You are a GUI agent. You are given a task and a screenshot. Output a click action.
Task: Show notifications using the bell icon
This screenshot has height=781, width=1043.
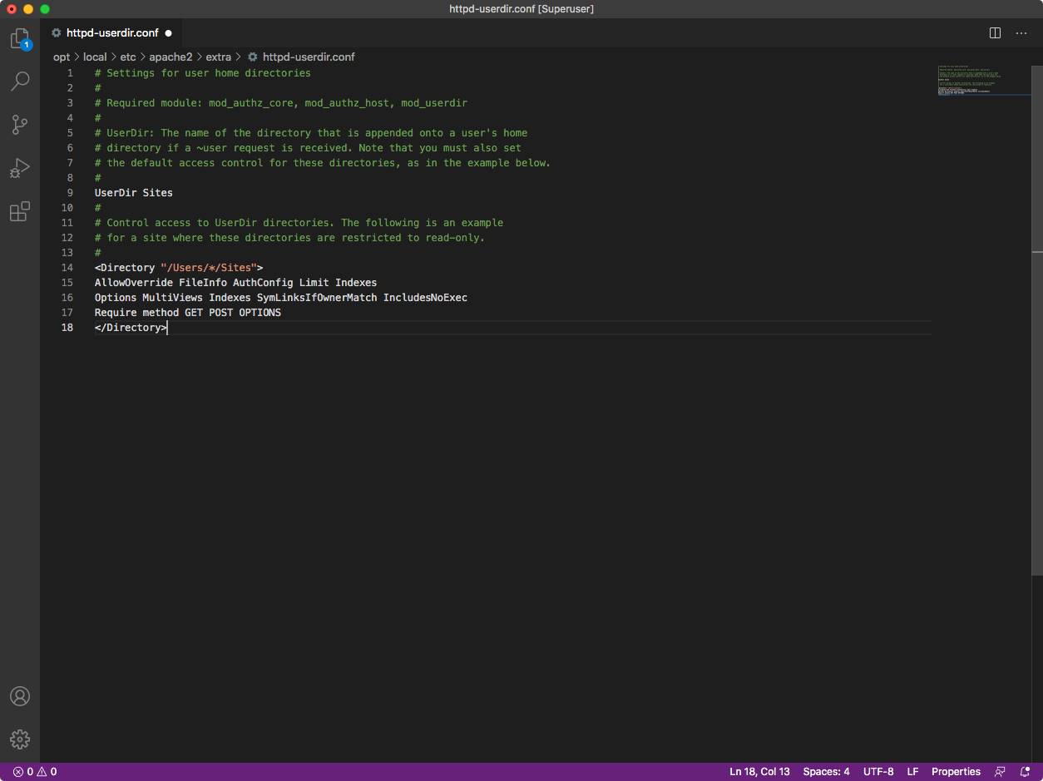1025,772
